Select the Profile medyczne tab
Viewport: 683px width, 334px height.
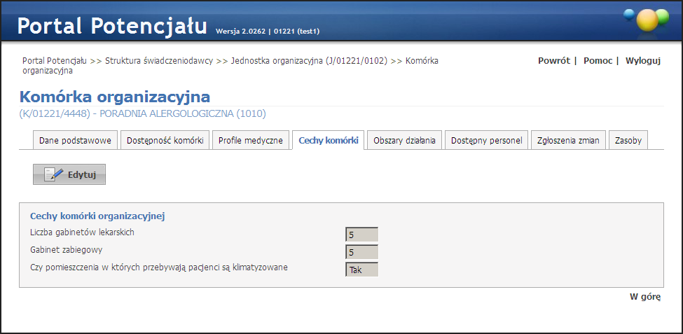click(250, 141)
